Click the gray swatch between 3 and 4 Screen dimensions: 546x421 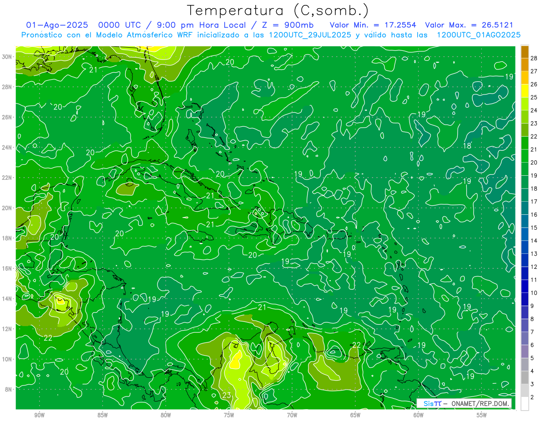click(525, 377)
